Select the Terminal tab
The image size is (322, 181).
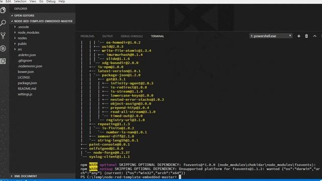pos(157,36)
